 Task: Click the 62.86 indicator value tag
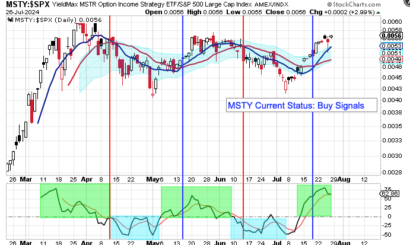[390, 193]
